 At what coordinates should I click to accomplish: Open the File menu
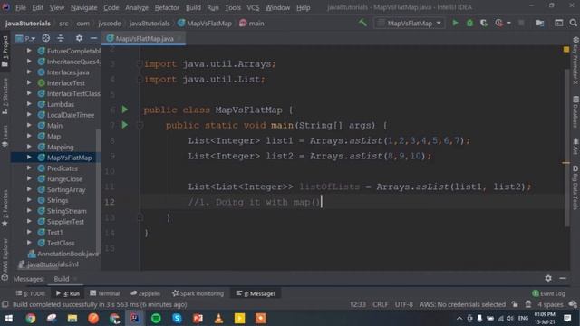20,7
